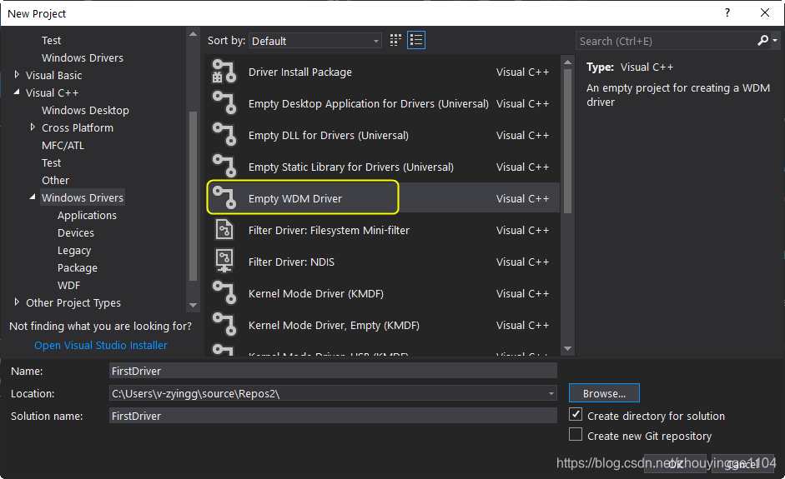Viewport: 785px width, 479px height.
Task: Select Filter Driver: NDIS text
Action: click(x=291, y=262)
